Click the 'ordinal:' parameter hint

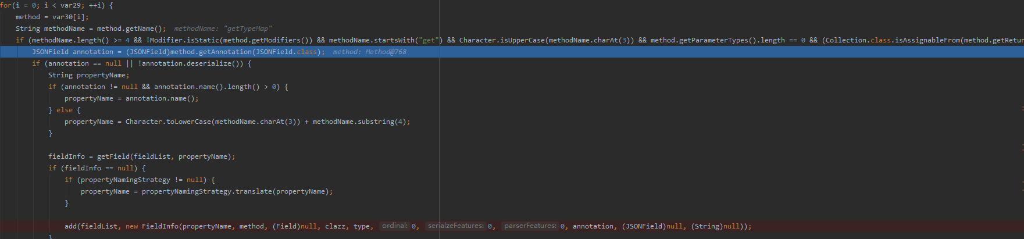[395, 226]
